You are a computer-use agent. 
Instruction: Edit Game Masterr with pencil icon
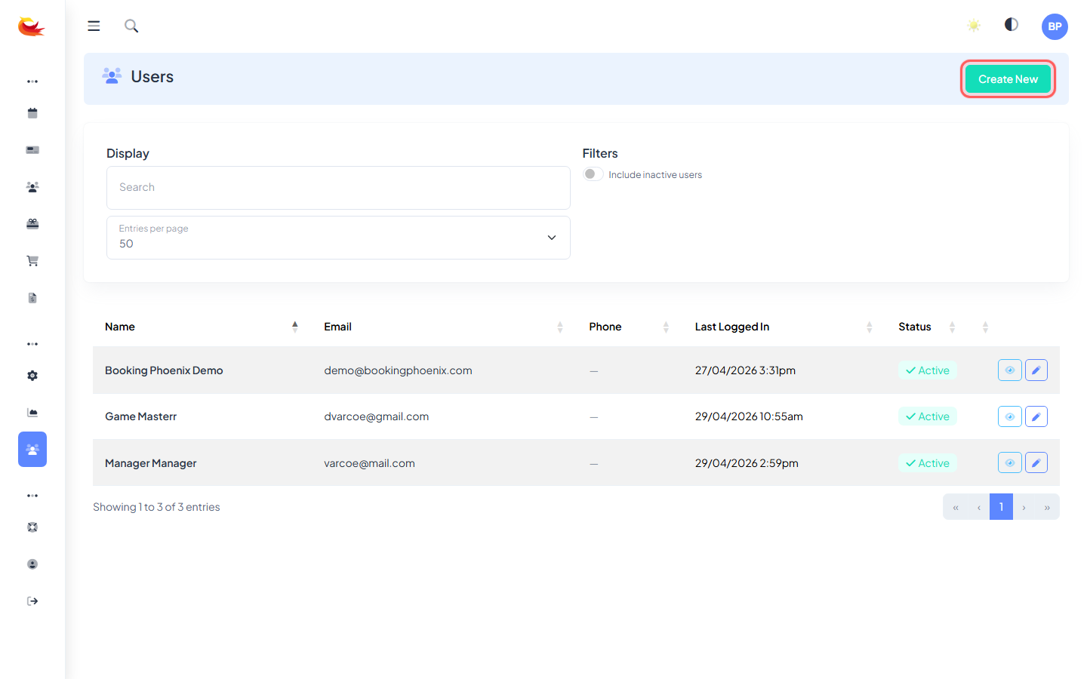tap(1036, 416)
